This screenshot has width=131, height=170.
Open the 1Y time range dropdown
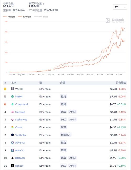click(120, 7)
